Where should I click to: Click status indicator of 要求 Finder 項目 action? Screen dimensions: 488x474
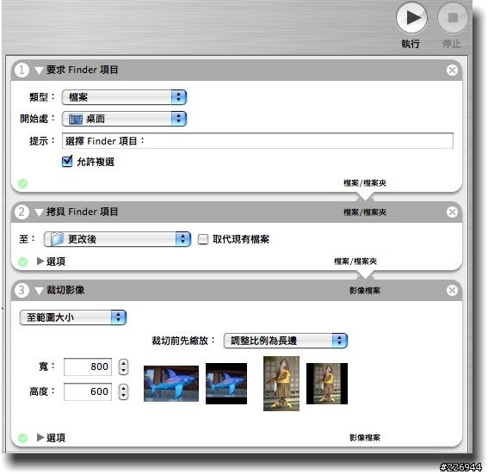point(22,183)
